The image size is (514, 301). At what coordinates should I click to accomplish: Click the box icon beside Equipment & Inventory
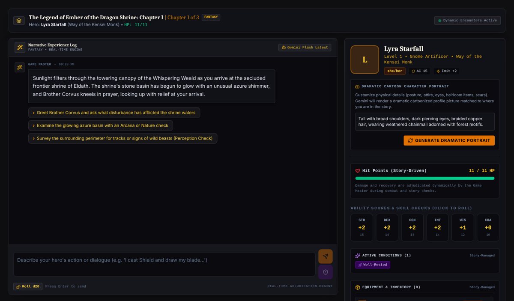coord(358,287)
